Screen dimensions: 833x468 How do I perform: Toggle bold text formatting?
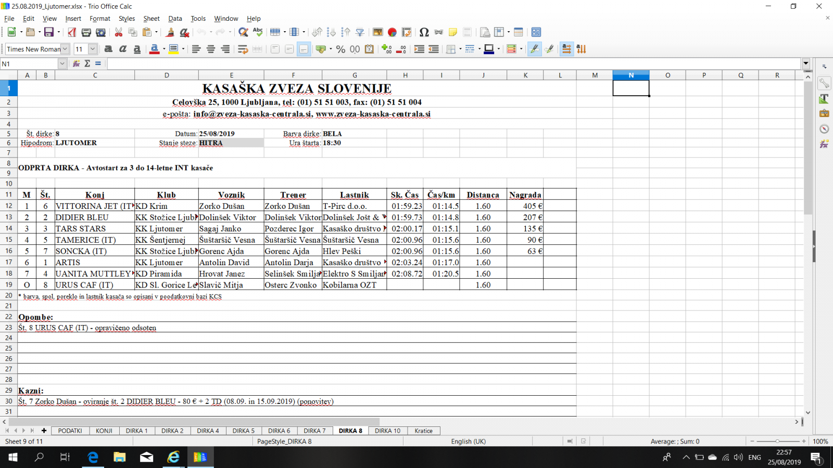point(108,49)
